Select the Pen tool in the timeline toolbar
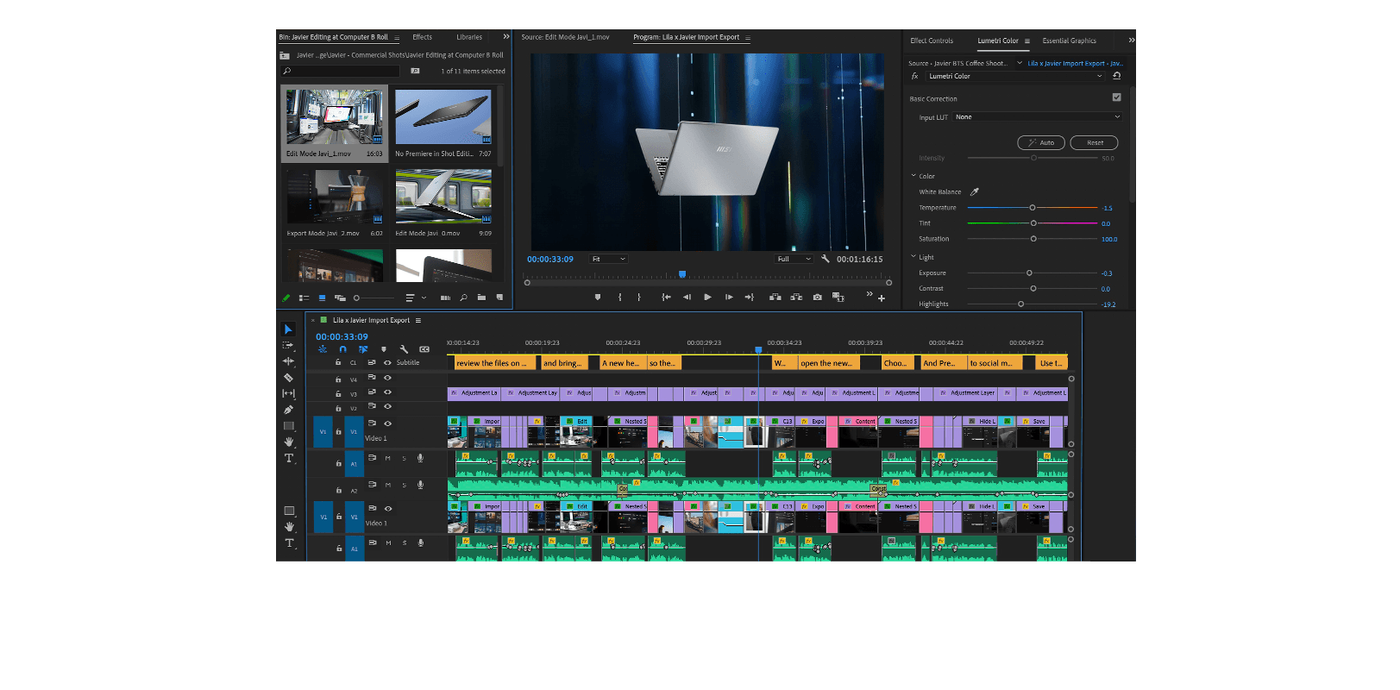This screenshot has height=690, width=1400. tap(288, 410)
